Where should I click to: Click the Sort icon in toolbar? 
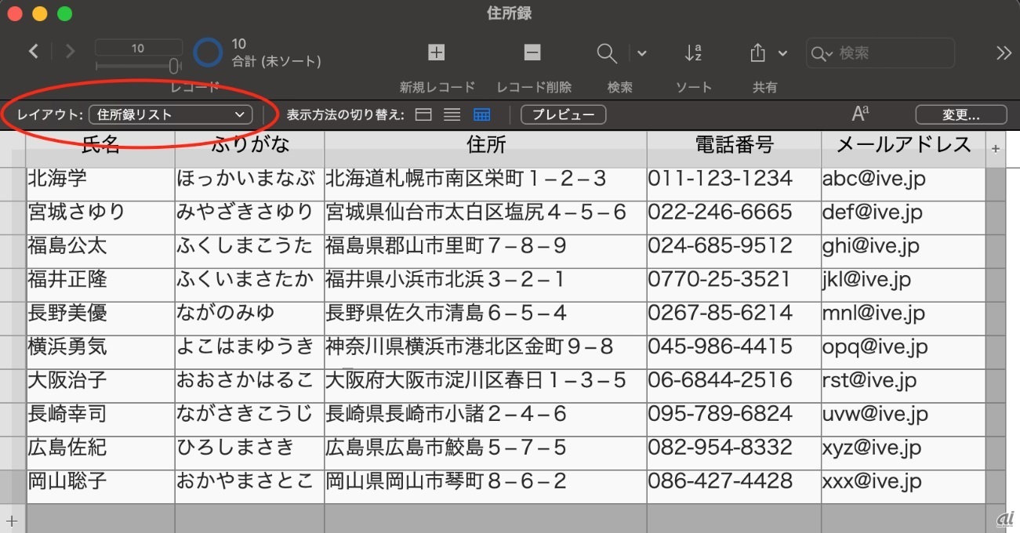693,53
